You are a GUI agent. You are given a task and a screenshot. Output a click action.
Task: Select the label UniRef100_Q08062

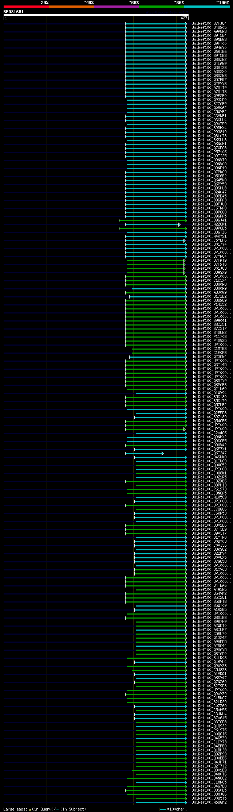209,108
